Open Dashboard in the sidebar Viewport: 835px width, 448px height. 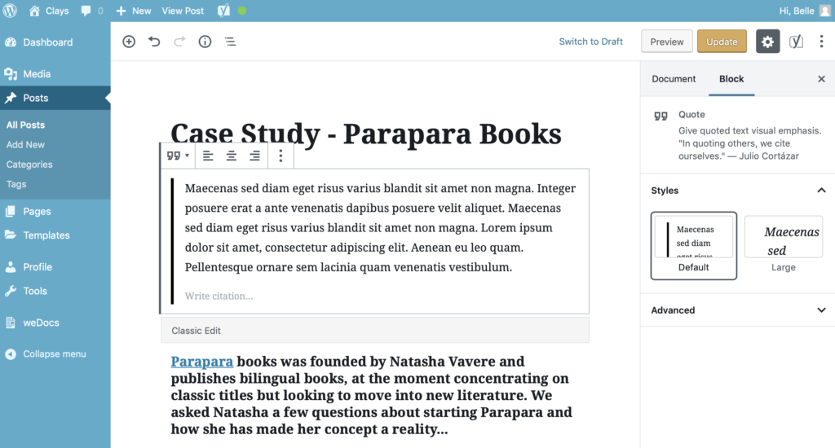coord(55,42)
